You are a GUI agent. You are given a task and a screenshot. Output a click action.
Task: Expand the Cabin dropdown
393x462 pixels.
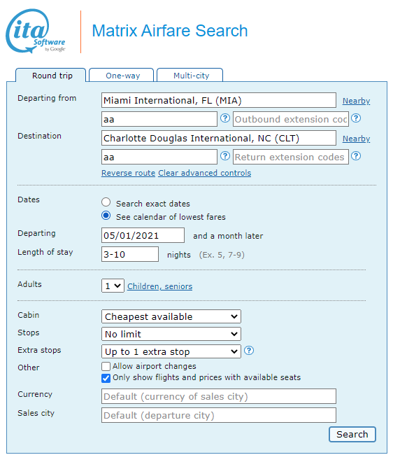(171, 316)
